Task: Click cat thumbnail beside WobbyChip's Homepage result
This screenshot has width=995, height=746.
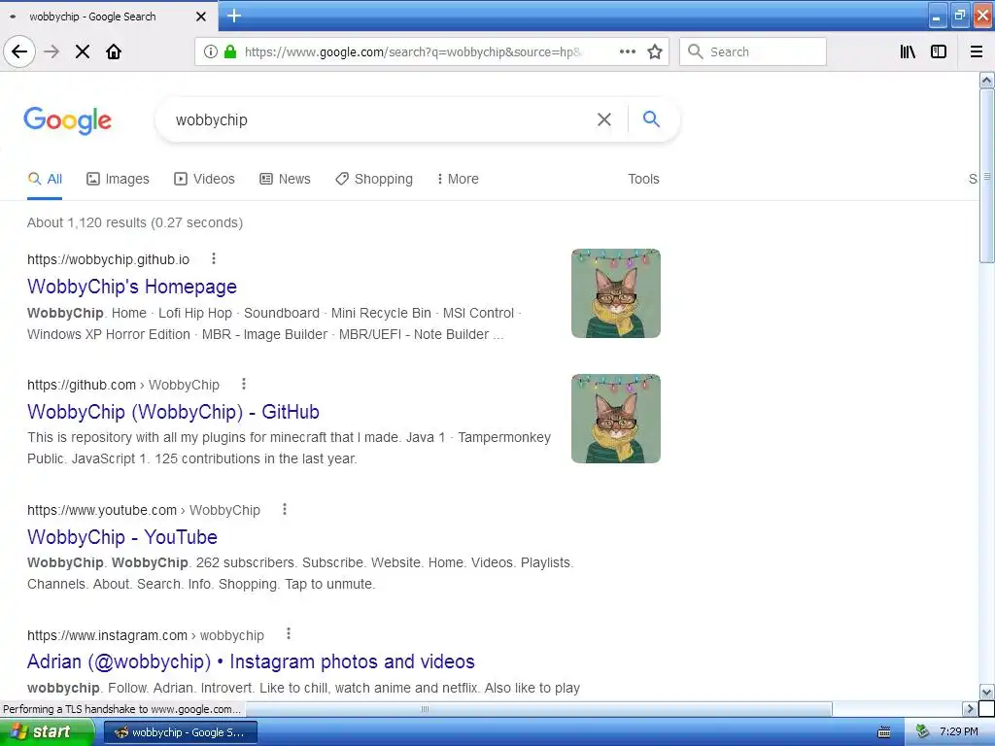Action: 615,293
